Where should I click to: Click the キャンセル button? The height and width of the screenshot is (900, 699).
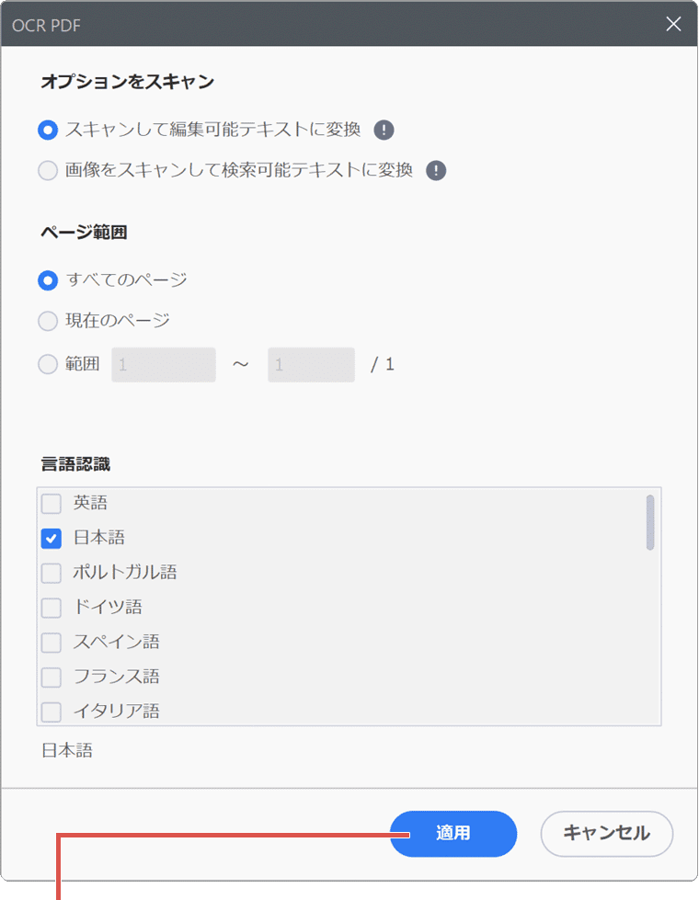[x=606, y=834]
